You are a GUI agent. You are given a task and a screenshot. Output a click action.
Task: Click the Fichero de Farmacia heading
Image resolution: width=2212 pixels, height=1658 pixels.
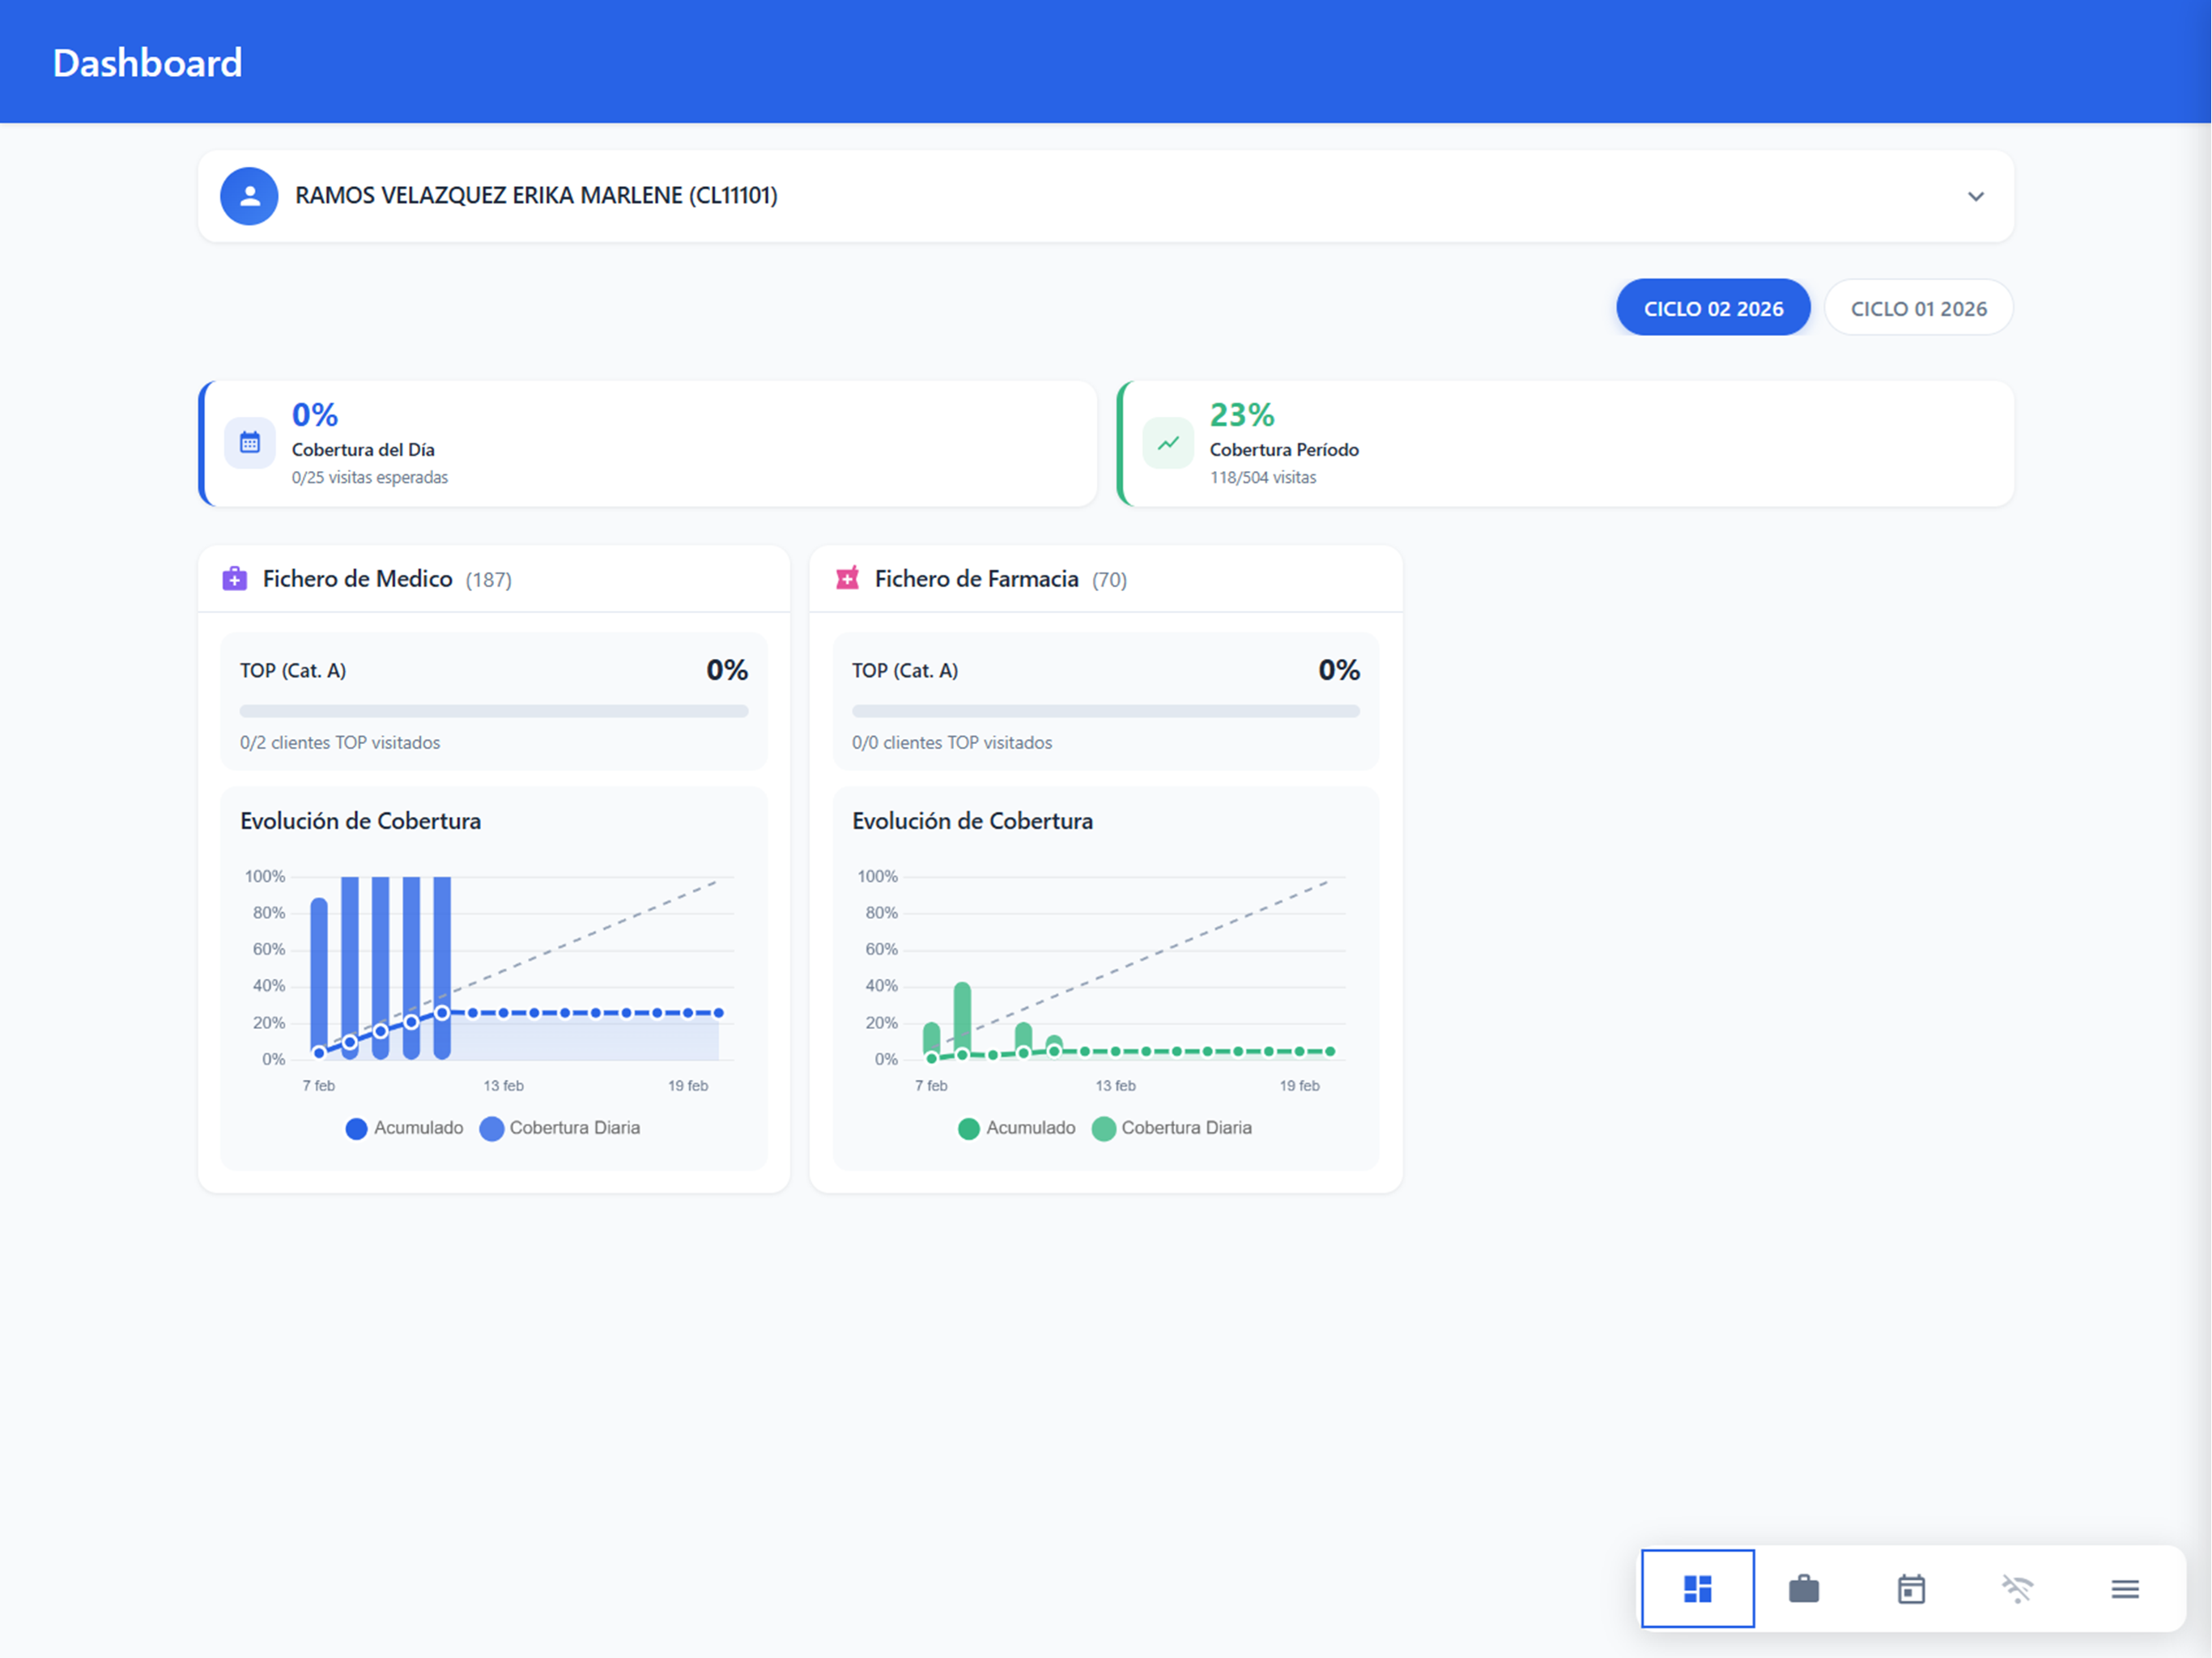(976, 578)
